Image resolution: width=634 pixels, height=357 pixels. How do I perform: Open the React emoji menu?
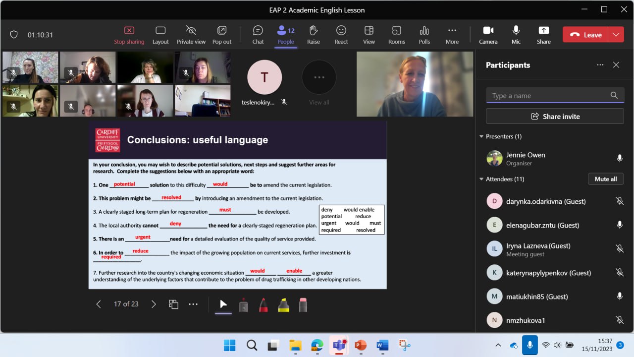(x=341, y=35)
